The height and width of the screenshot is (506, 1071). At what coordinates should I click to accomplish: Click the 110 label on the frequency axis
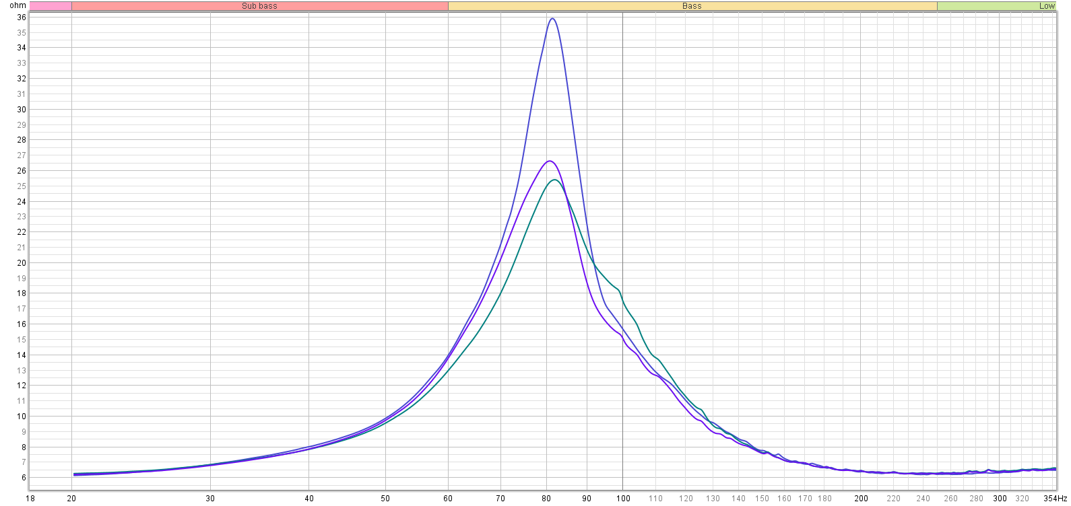click(x=655, y=499)
